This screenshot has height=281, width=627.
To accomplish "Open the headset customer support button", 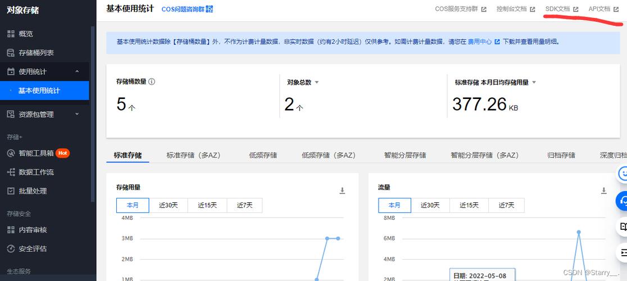I will (x=623, y=201).
